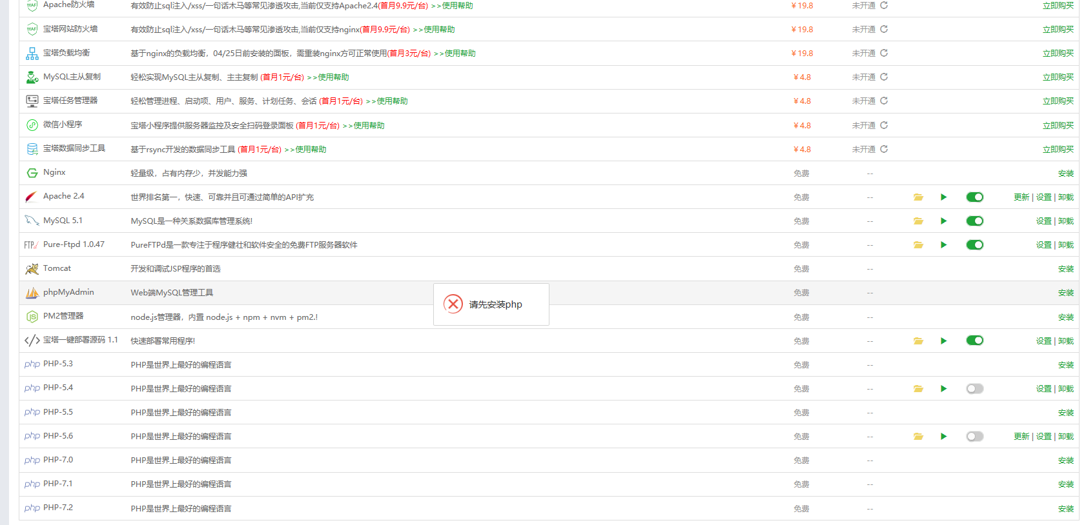Open the folder icon for Apache 2.4

coord(918,197)
